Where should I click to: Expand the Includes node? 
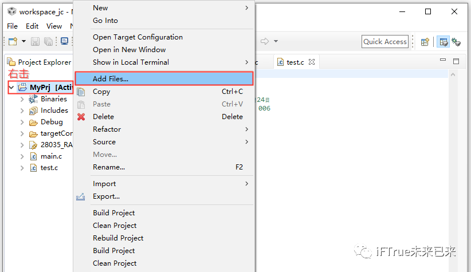click(x=22, y=111)
